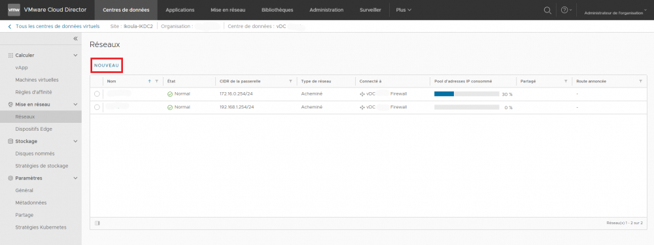Open Machines virtuelles in the sidebar
Viewport: 654px width, 245px height.
pos(37,80)
